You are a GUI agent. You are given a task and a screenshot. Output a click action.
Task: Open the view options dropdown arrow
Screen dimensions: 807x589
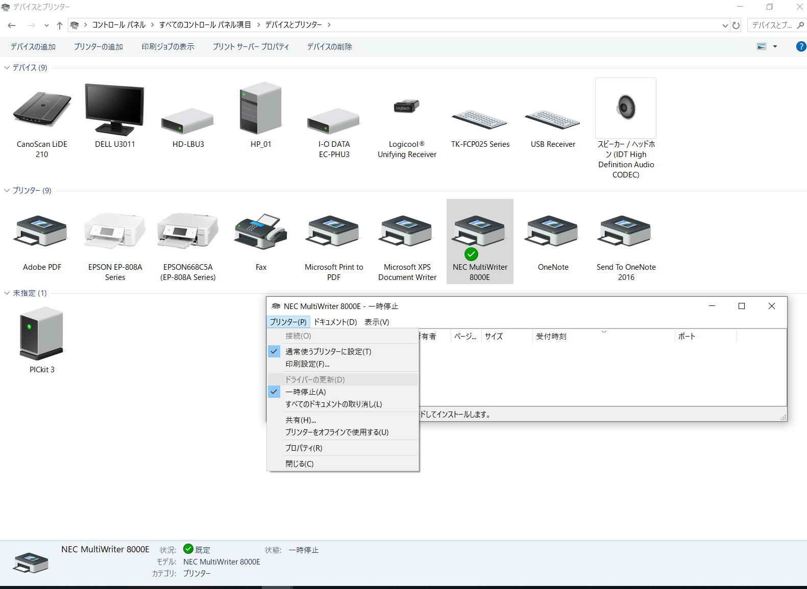click(x=775, y=46)
